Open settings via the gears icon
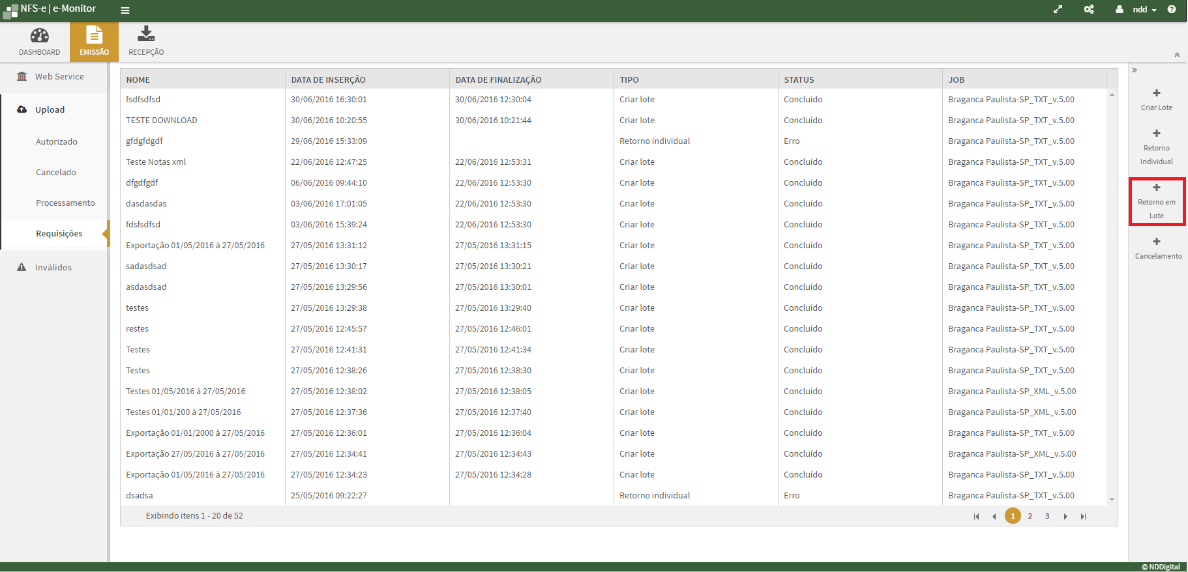 [x=1089, y=10]
